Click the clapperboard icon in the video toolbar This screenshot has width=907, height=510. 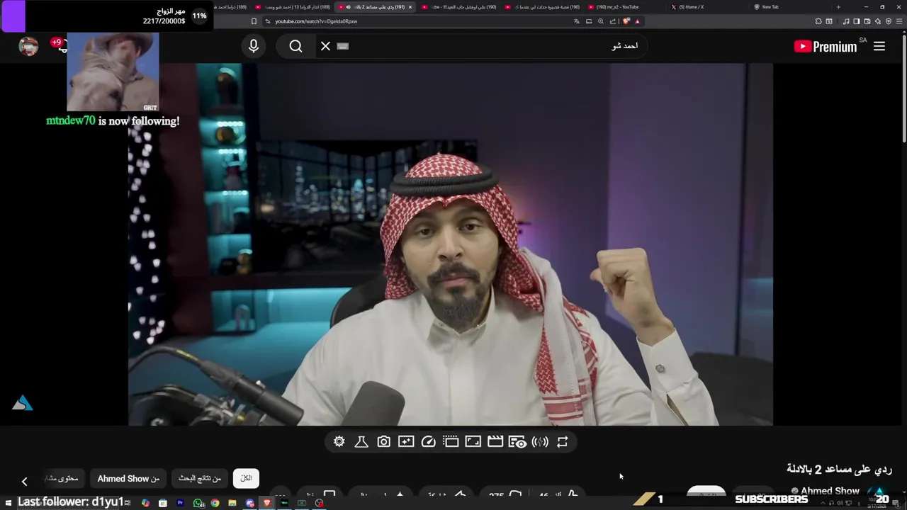click(x=495, y=442)
